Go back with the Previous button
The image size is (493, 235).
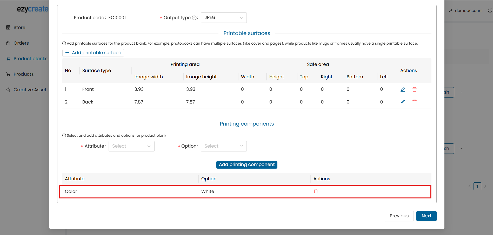click(x=399, y=216)
